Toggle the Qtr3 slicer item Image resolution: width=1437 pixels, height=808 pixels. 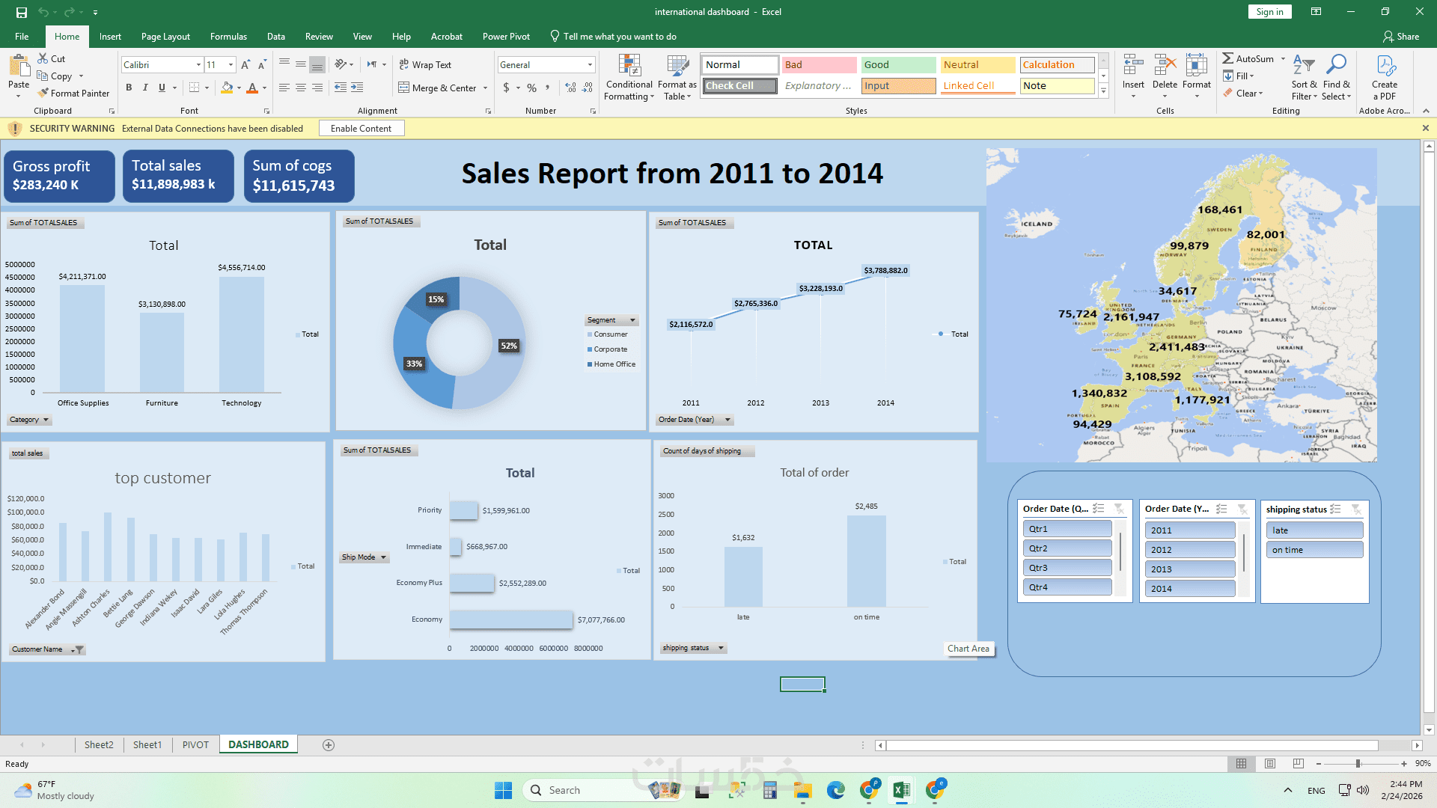point(1067,568)
